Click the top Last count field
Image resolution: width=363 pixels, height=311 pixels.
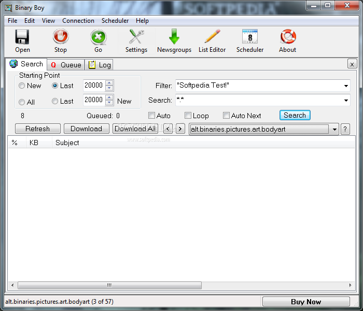coord(94,86)
